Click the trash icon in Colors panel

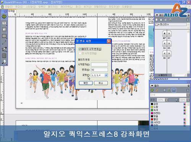click(188, 90)
